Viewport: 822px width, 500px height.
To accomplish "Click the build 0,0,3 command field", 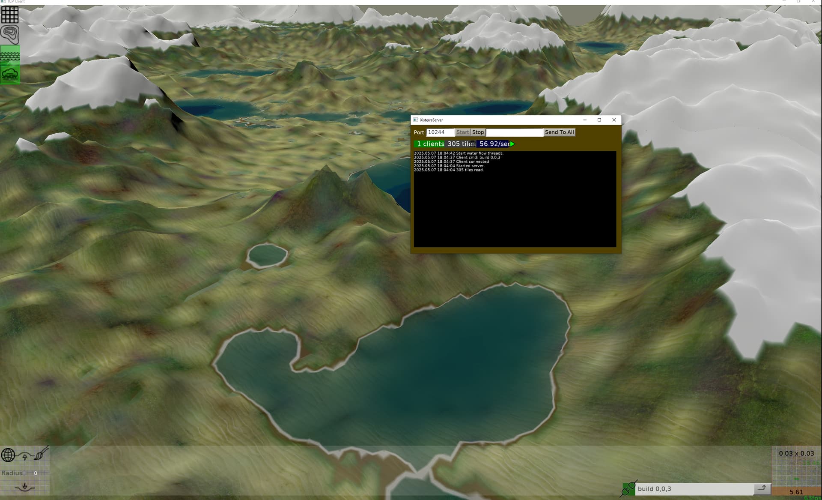I will point(694,489).
